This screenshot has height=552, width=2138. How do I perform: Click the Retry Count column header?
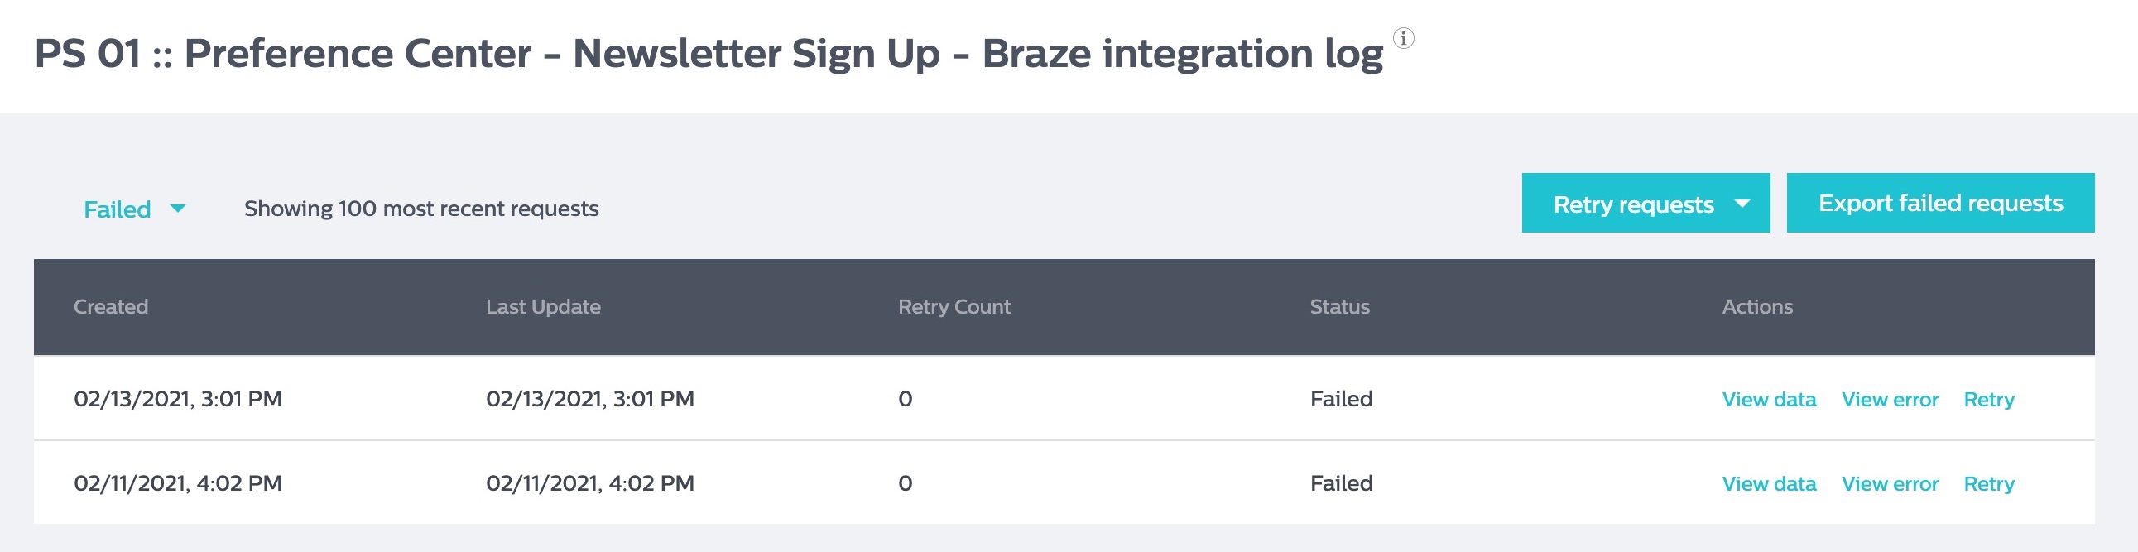tap(954, 307)
